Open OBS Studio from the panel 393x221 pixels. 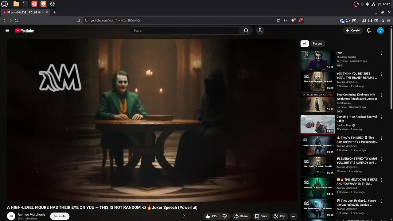coord(52,4)
